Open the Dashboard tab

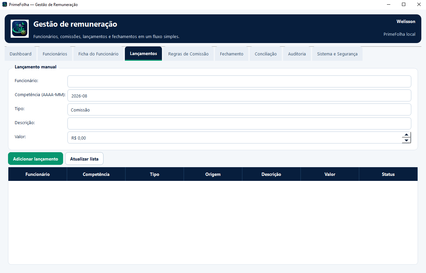tap(21, 54)
